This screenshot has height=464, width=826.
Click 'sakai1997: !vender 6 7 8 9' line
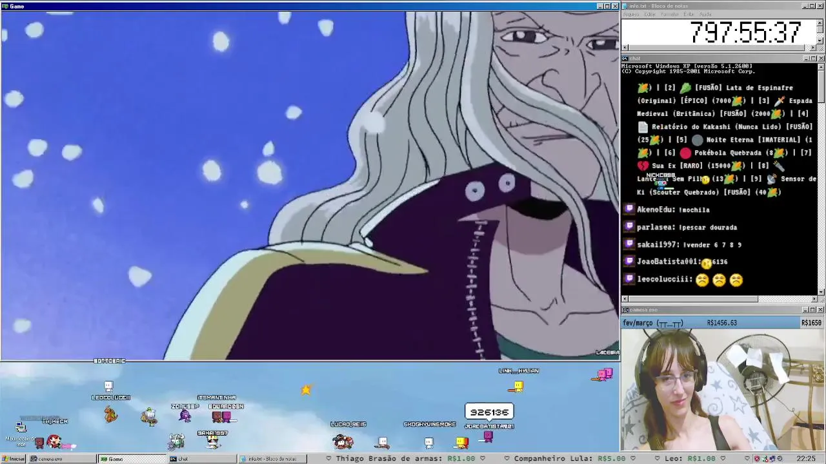689,244
